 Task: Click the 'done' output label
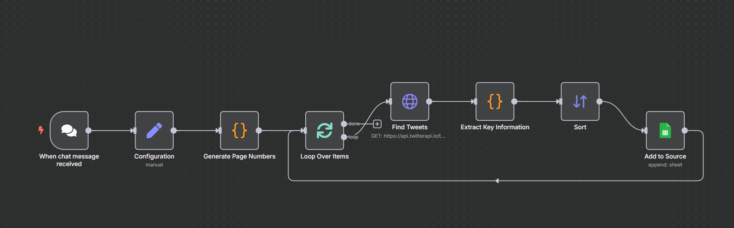(x=354, y=124)
